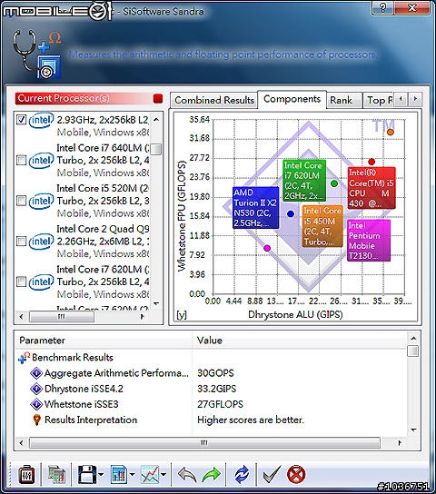Click the 27GFLOPS value

pyautogui.click(x=220, y=404)
